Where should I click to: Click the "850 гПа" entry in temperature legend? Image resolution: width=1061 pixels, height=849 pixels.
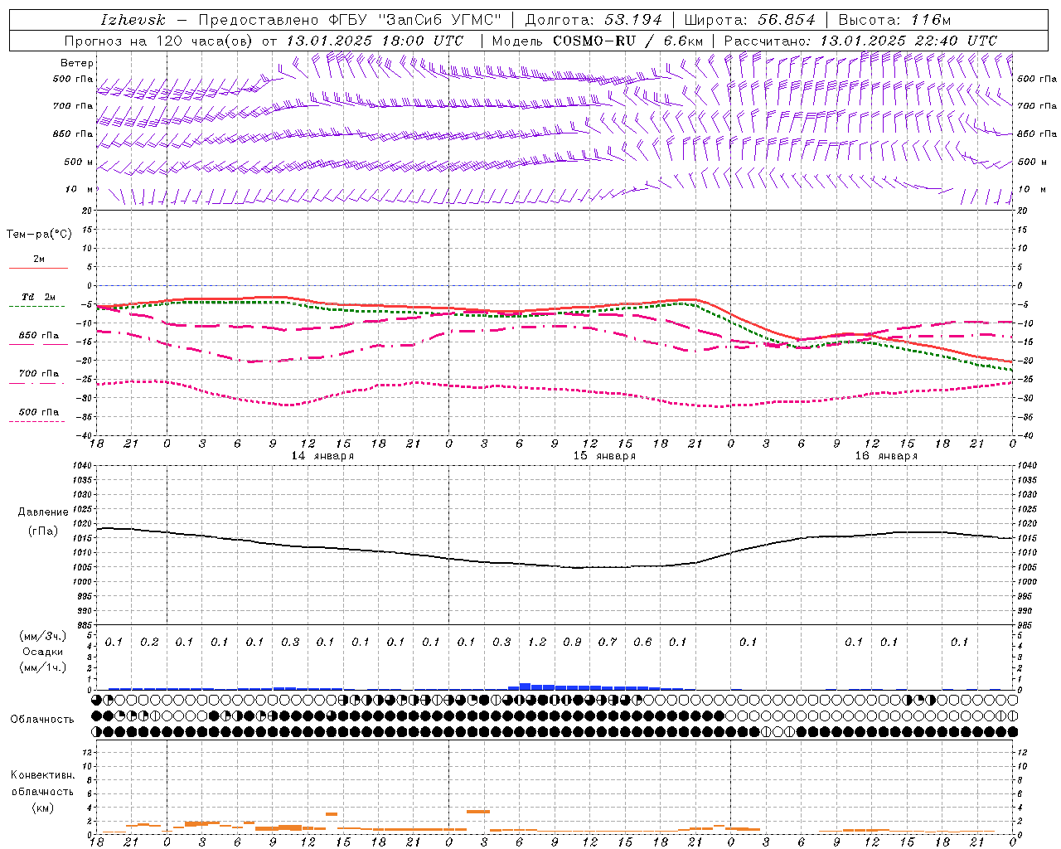point(39,336)
